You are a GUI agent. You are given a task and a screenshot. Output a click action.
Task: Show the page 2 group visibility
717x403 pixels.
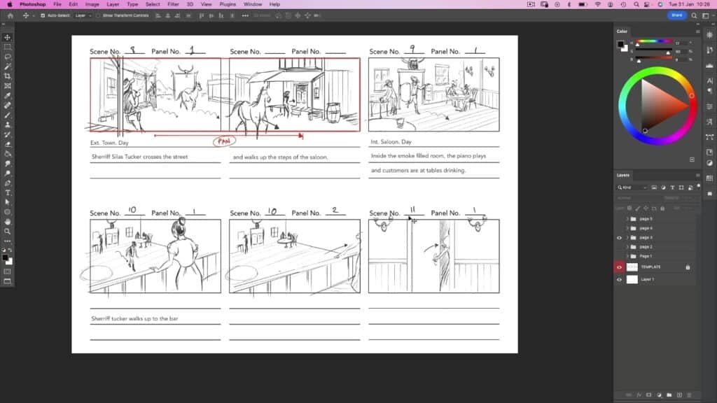[619, 247]
